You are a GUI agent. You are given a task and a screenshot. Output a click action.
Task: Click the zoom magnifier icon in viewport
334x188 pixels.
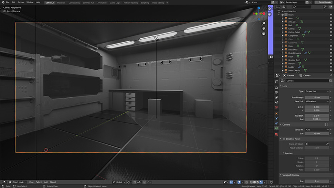tap(263, 23)
